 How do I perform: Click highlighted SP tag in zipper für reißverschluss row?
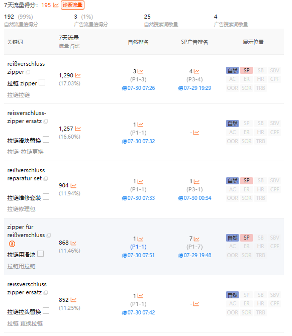point(247,238)
